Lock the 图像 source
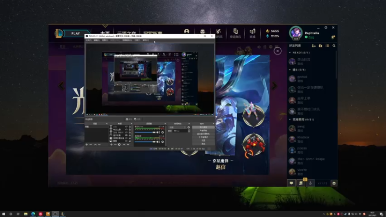This screenshot has width=386, height=217. [x=130, y=141]
